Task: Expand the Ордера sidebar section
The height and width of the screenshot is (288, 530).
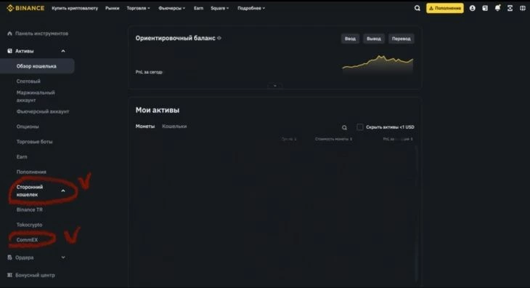Action: (63, 257)
